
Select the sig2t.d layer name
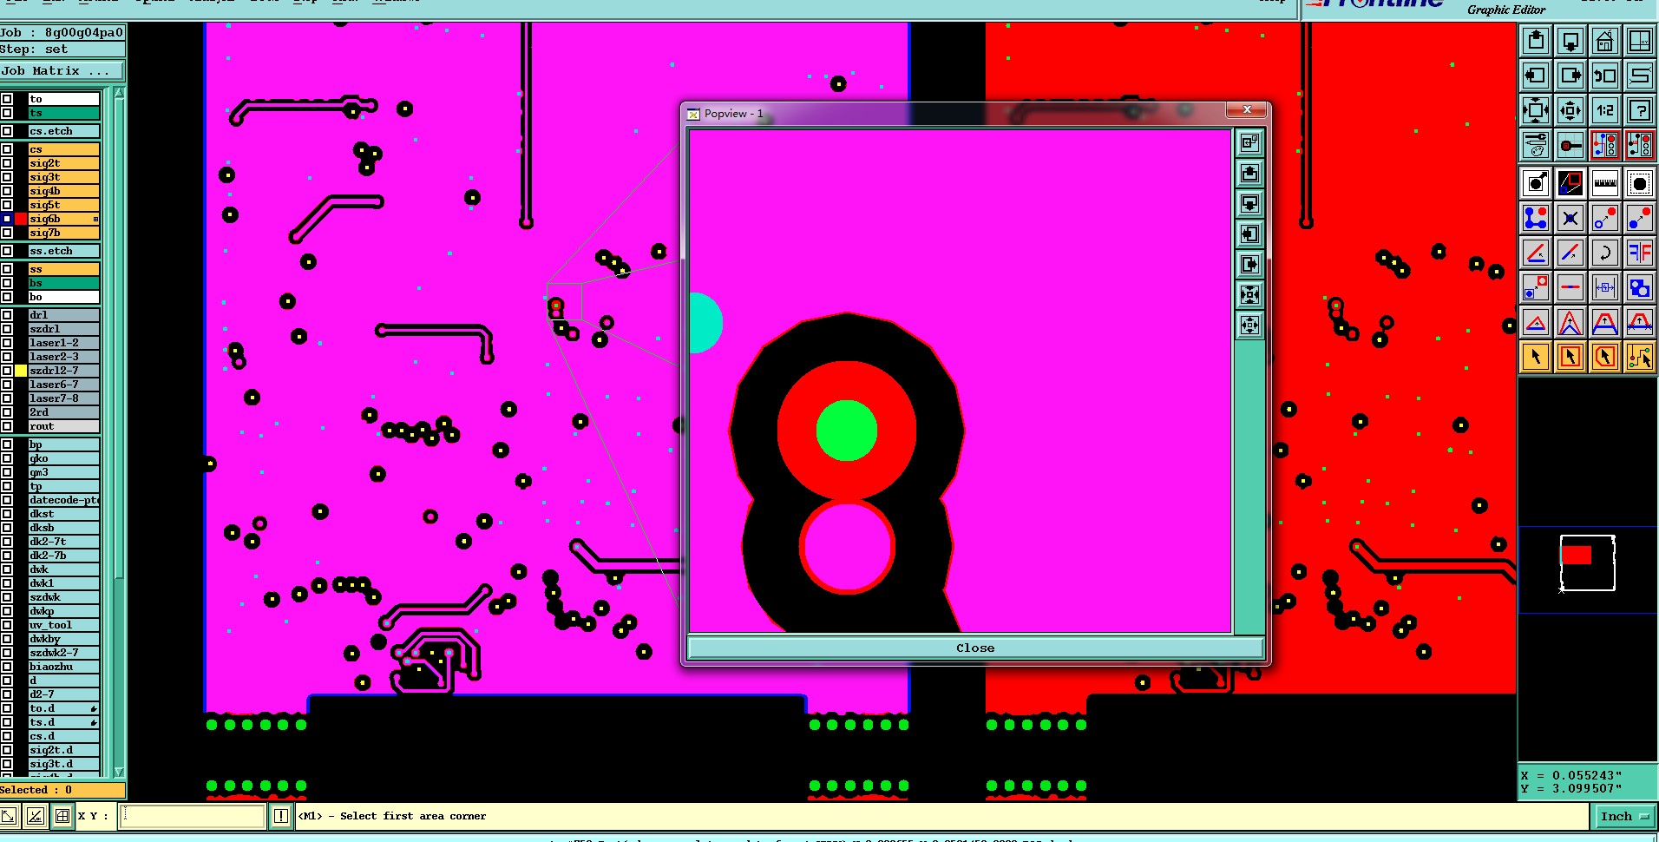pyautogui.click(x=64, y=750)
